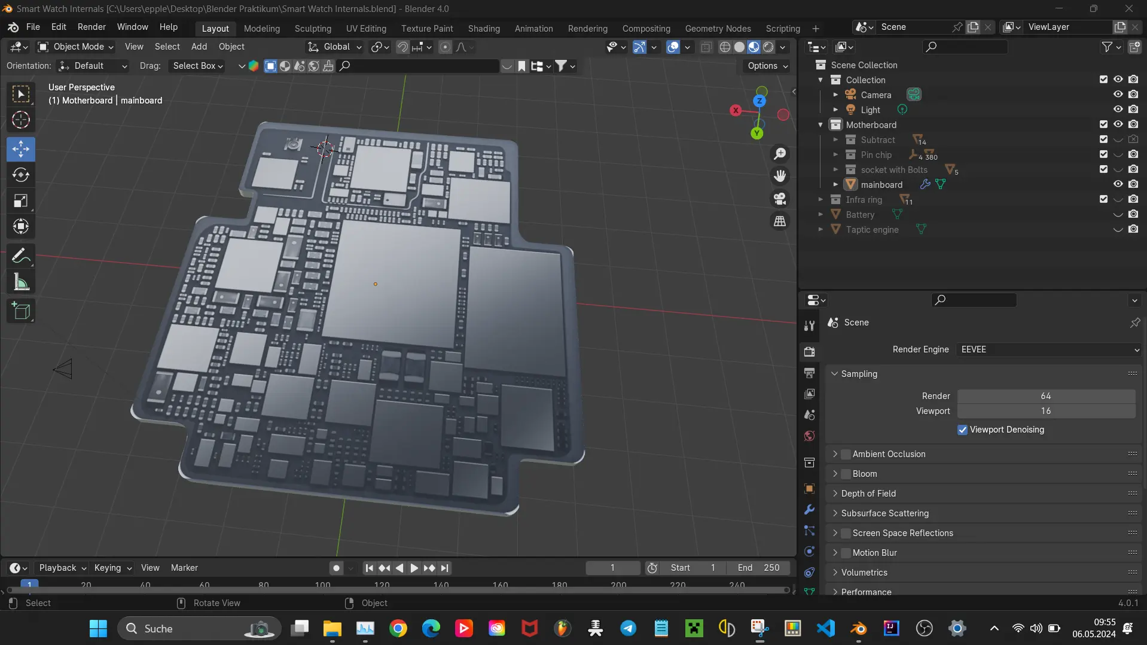Toggle camera view icon in viewport
Screen dimensions: 1147x645
click(780, 199)
